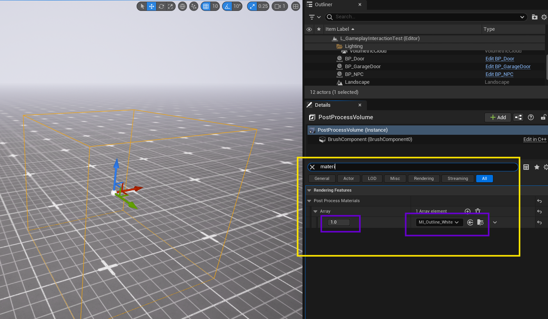Toggle surface snapping icon in viewport toolbar

click(194, 6)
